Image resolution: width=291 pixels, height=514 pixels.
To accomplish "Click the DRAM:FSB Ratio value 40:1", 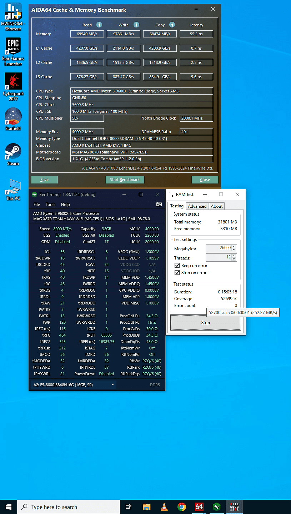I will (x=196, y=132).
